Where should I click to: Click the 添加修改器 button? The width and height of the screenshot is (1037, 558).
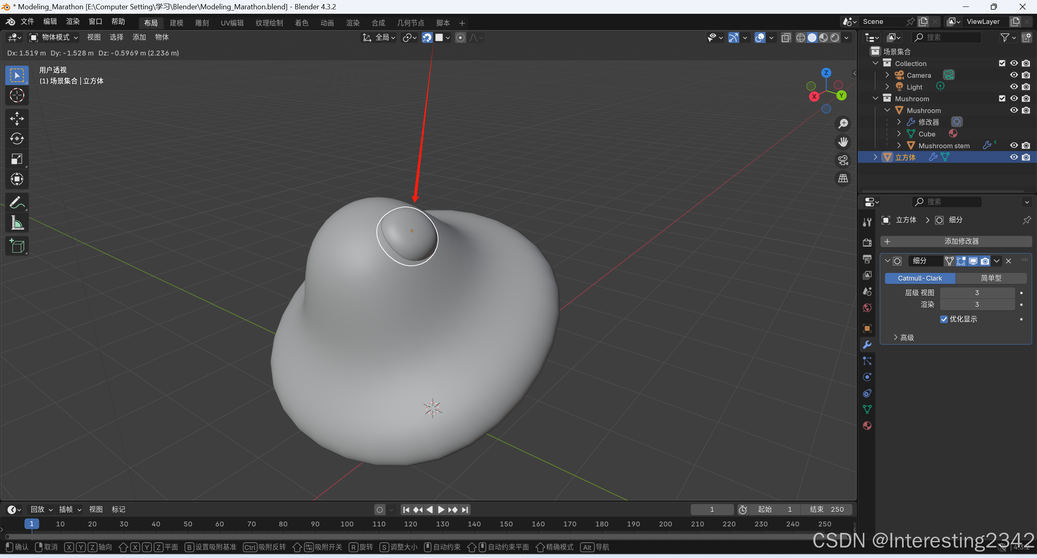[956, 241]
